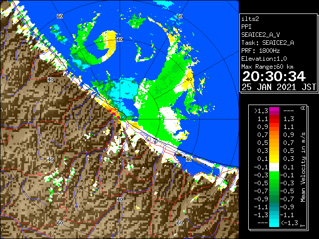Click the bright green band of the velocity scale

(274, 176)
